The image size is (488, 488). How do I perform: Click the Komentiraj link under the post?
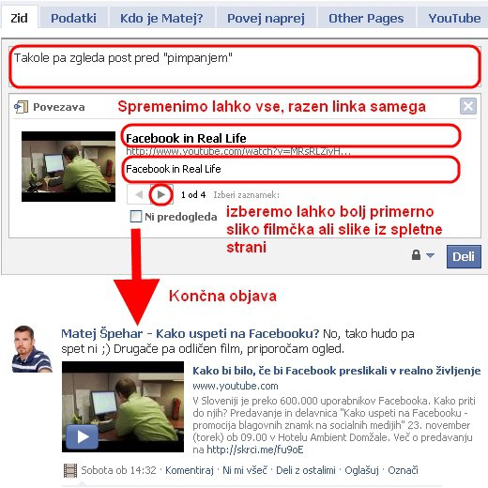[190, 470]
